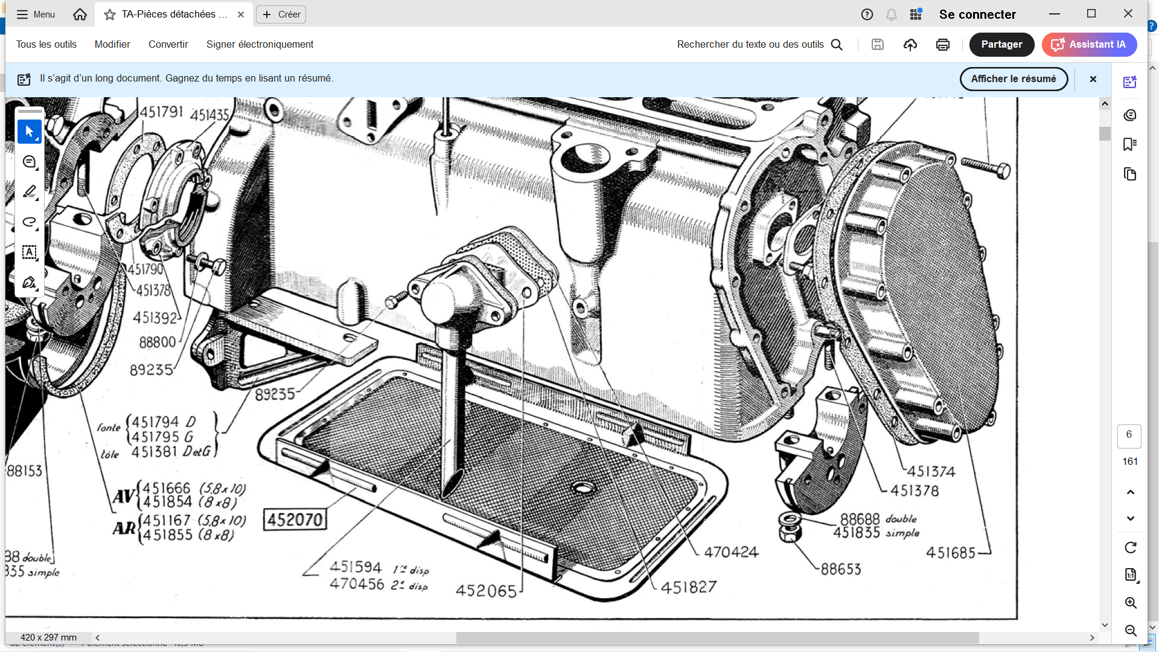Open Tous les outils menu

point(46,45)
